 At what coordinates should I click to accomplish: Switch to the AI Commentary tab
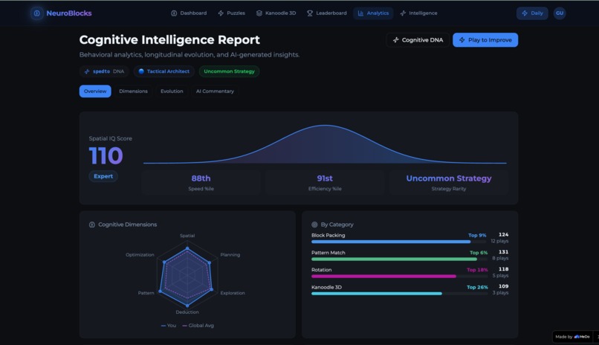(x=215, y=91)
